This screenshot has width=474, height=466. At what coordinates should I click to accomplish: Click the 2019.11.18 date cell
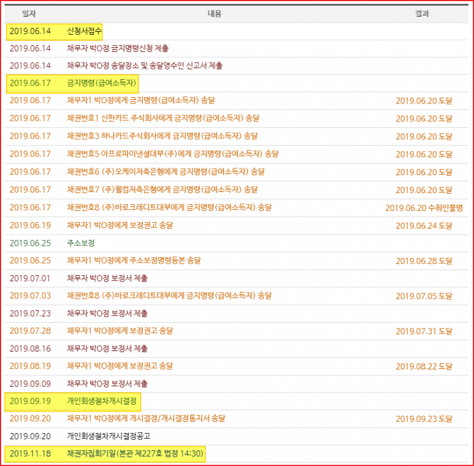(30, 454)
